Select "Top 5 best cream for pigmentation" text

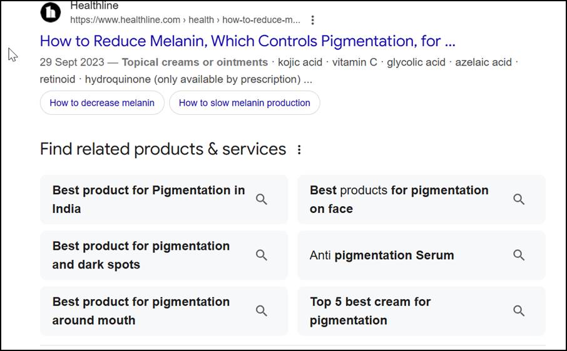(370, 310)
